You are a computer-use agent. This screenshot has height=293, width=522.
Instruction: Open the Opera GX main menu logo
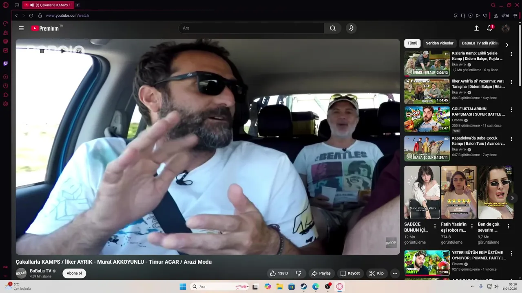tap(6, 5)
